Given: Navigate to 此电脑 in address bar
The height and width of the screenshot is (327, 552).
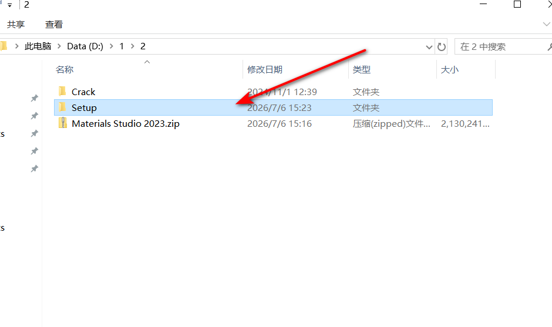Looking at the screenshot, I should click(38, 46).
